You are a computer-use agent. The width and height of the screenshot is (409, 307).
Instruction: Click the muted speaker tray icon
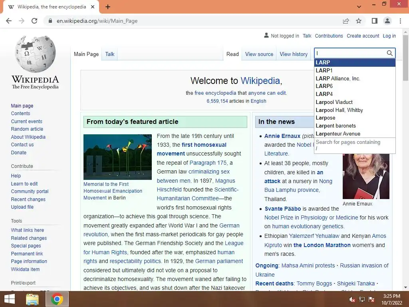pyautogui.click(x=352, y=299)
